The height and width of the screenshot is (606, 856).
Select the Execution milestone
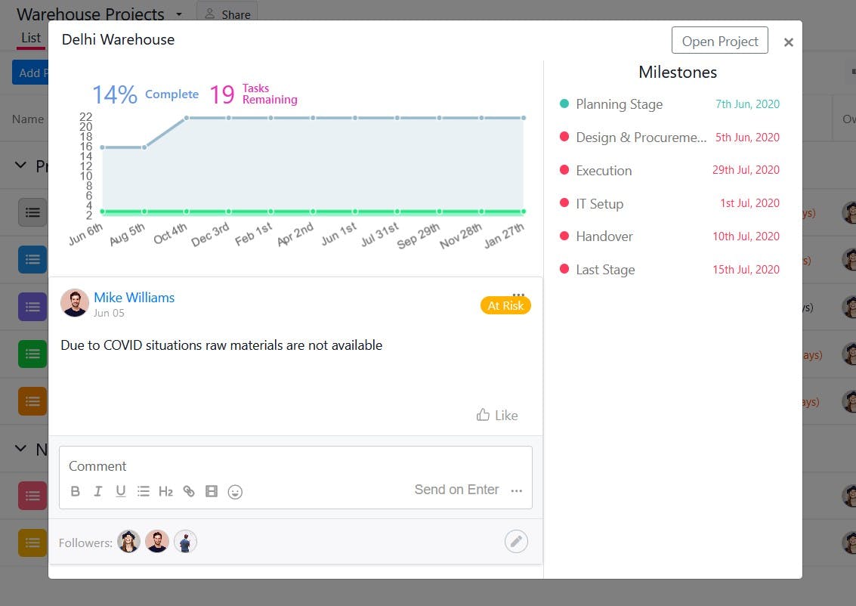pyautogui.click(x=604, y=171)
